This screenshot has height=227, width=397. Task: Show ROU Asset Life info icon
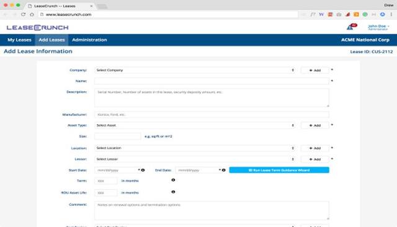(x=173, y=192)
